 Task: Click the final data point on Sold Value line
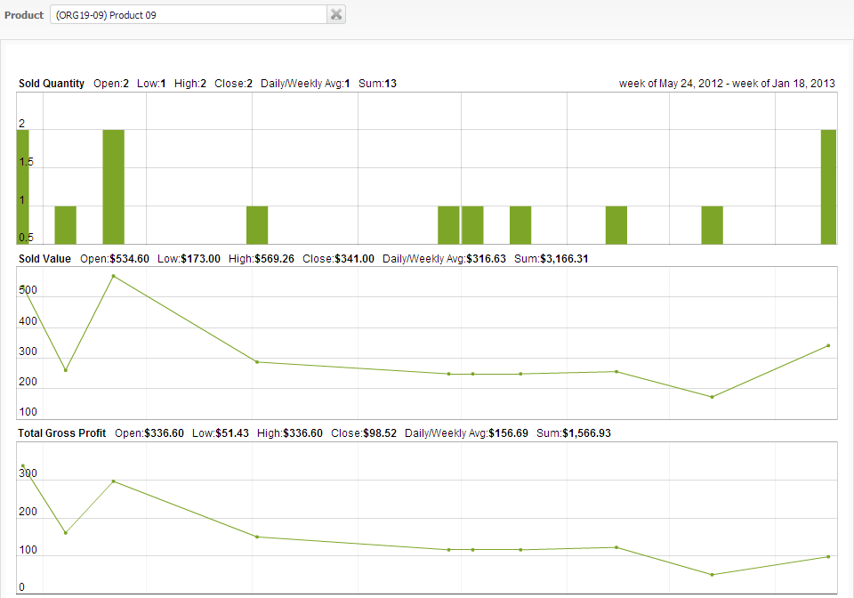click(x=828, y=345)
